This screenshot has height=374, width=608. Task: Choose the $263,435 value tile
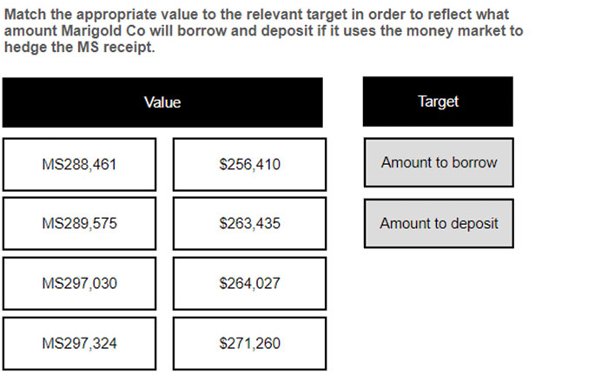coord(249,224)
